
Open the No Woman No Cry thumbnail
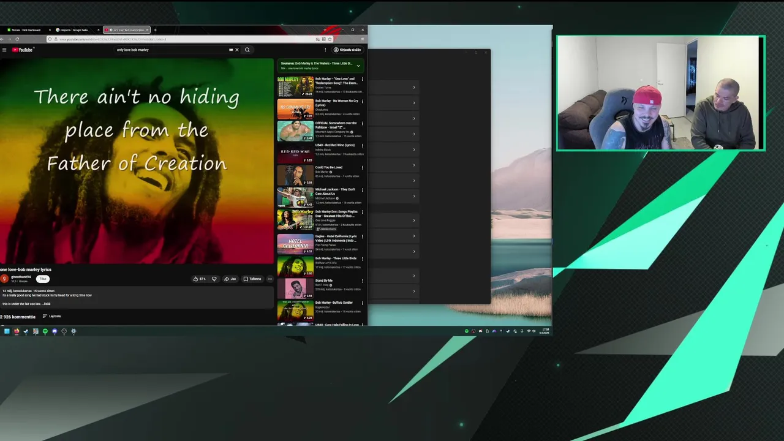click(x=295, y=109)
